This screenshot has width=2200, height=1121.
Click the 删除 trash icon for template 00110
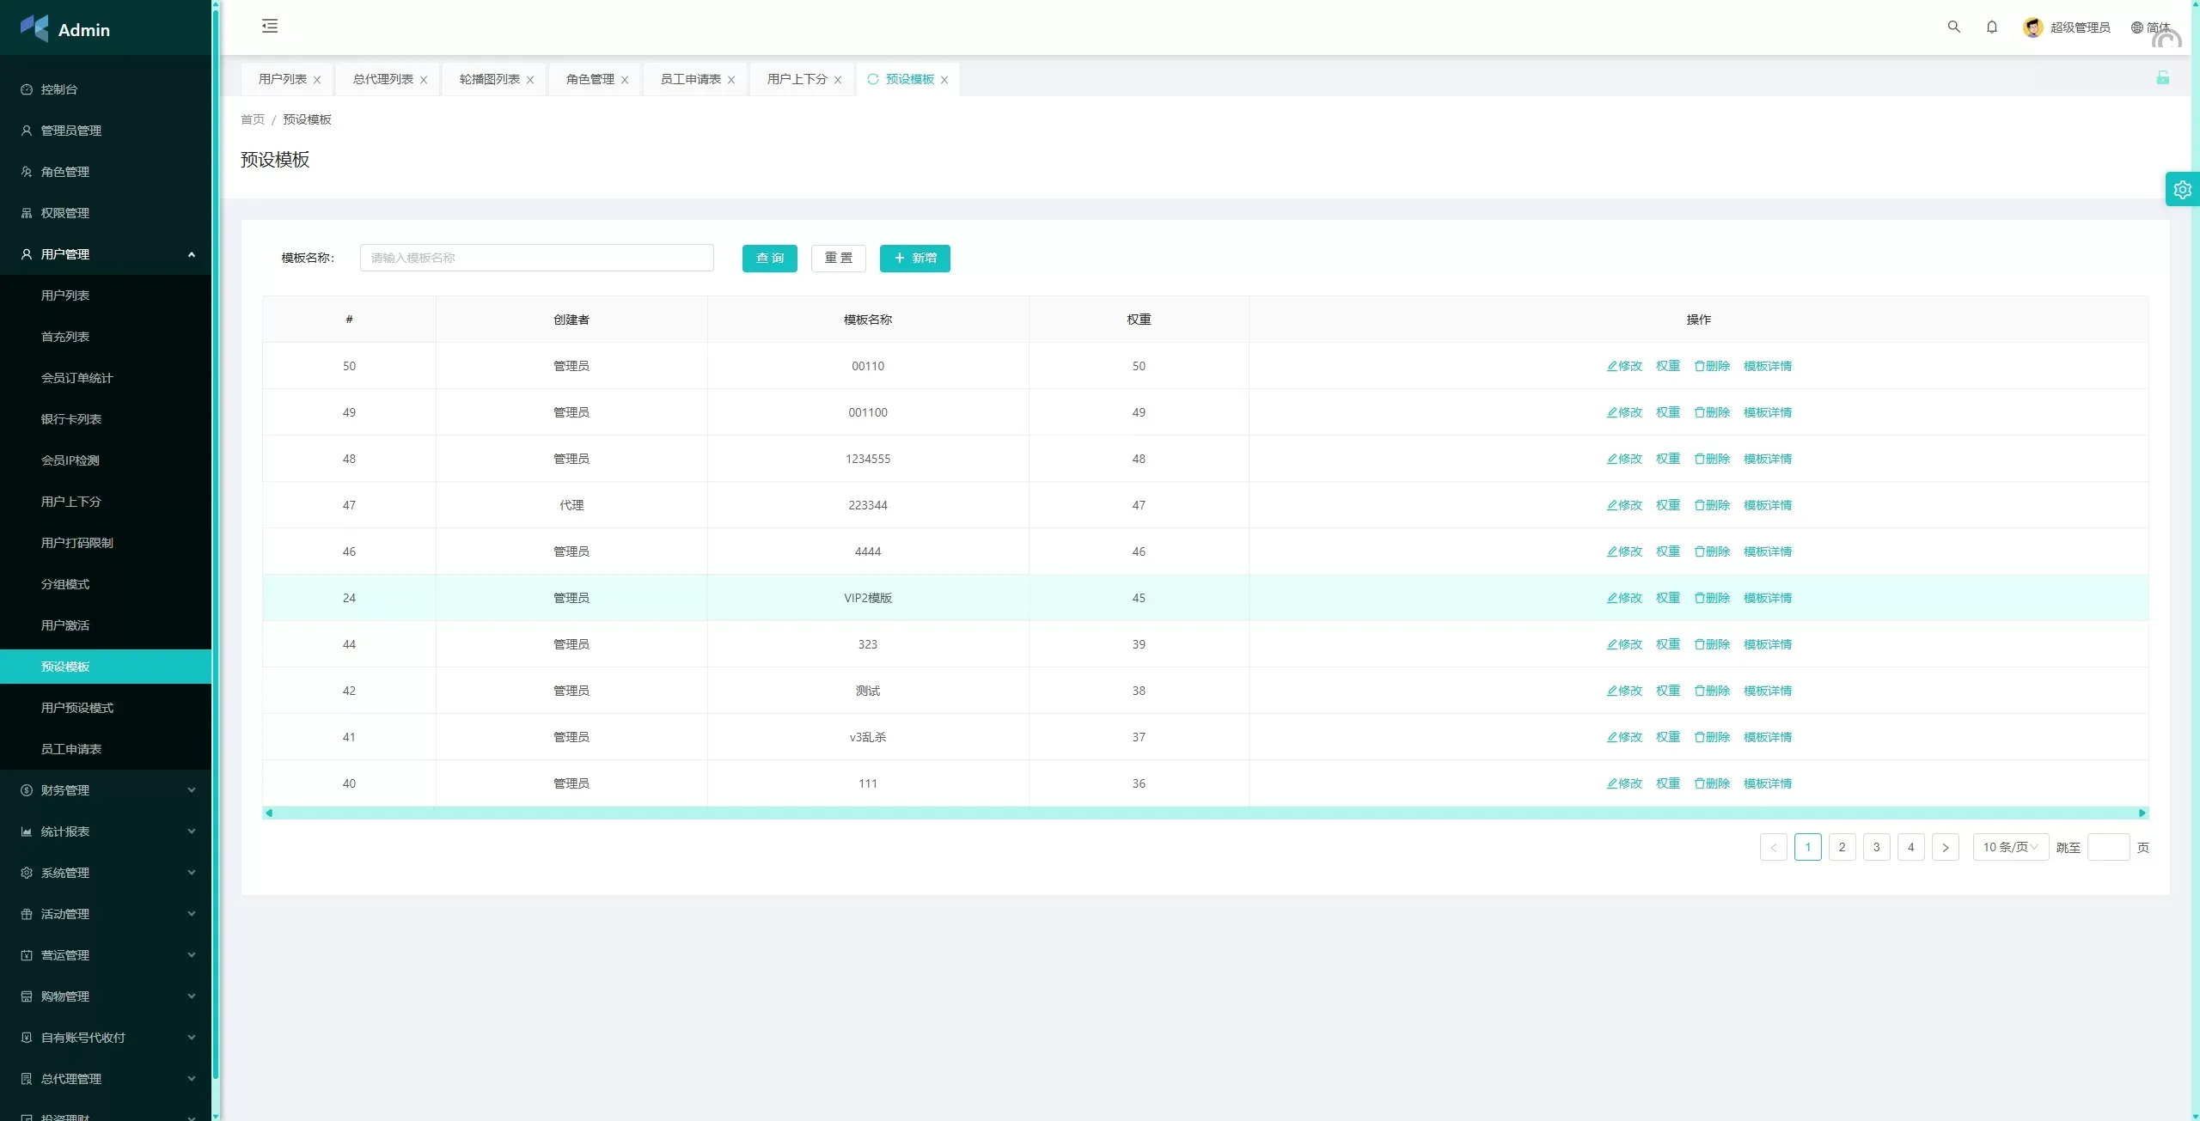pyautogui.click(x=1699, y=366)
